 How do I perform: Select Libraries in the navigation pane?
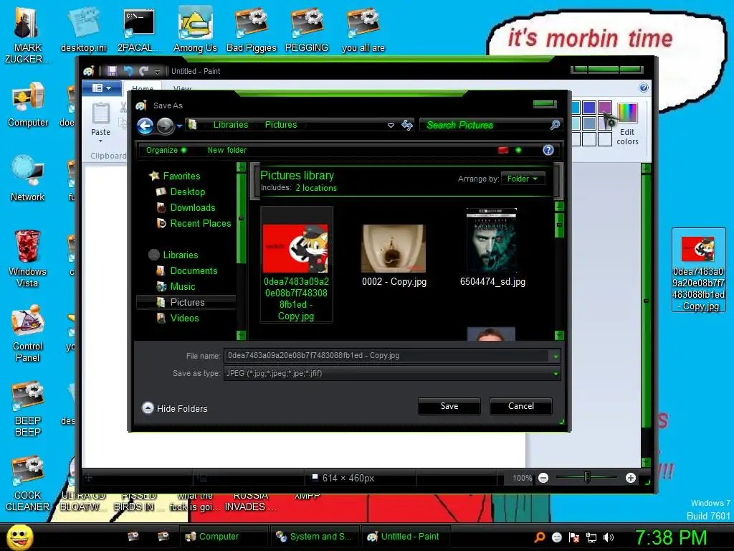point(173,255)
